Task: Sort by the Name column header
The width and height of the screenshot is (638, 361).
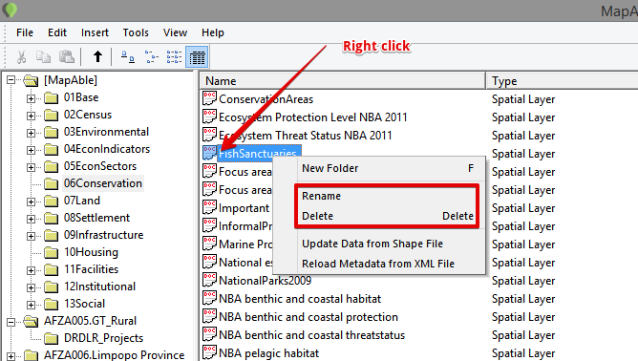Action: 343,81
